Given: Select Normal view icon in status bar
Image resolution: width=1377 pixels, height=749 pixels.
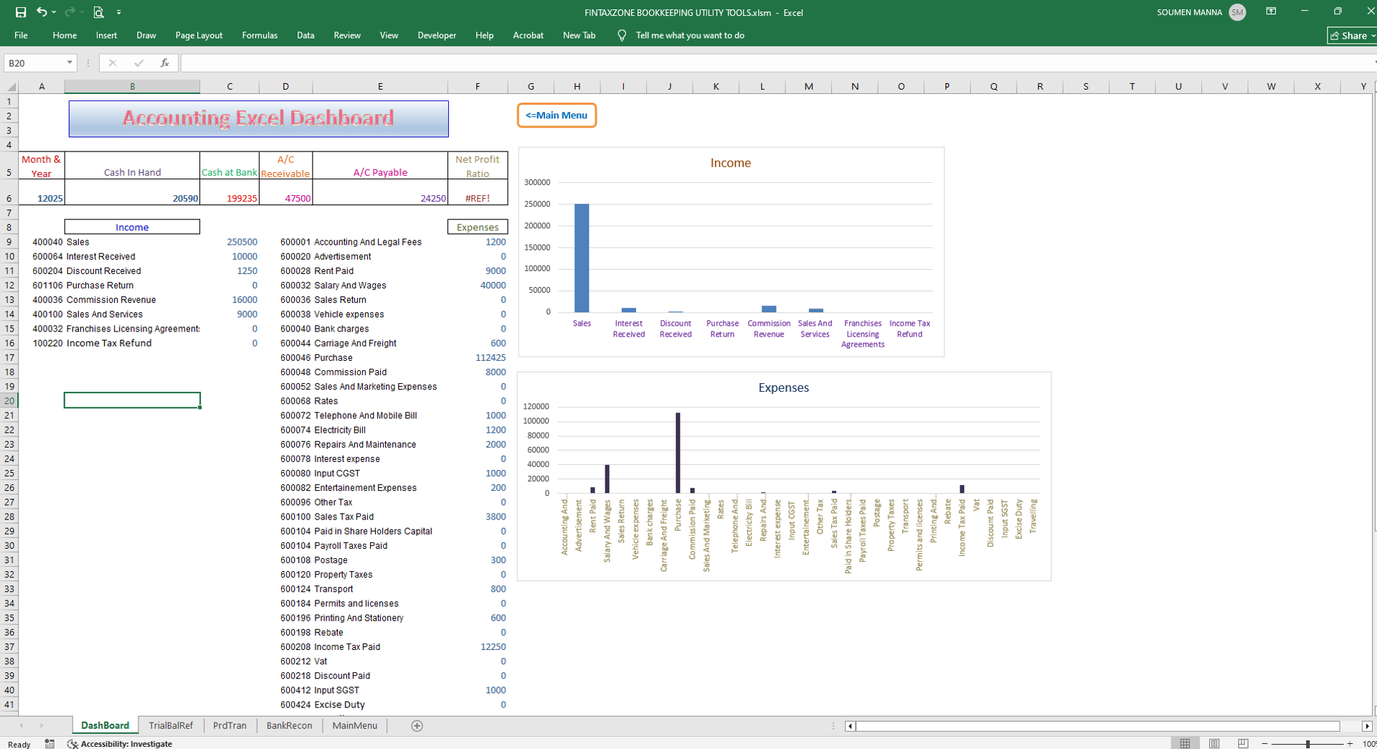Looking at the screenshot, I should pyautogui.click(x=1185, y=744).
